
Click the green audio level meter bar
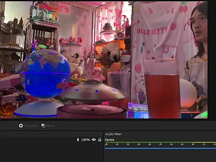pos(160,142)
